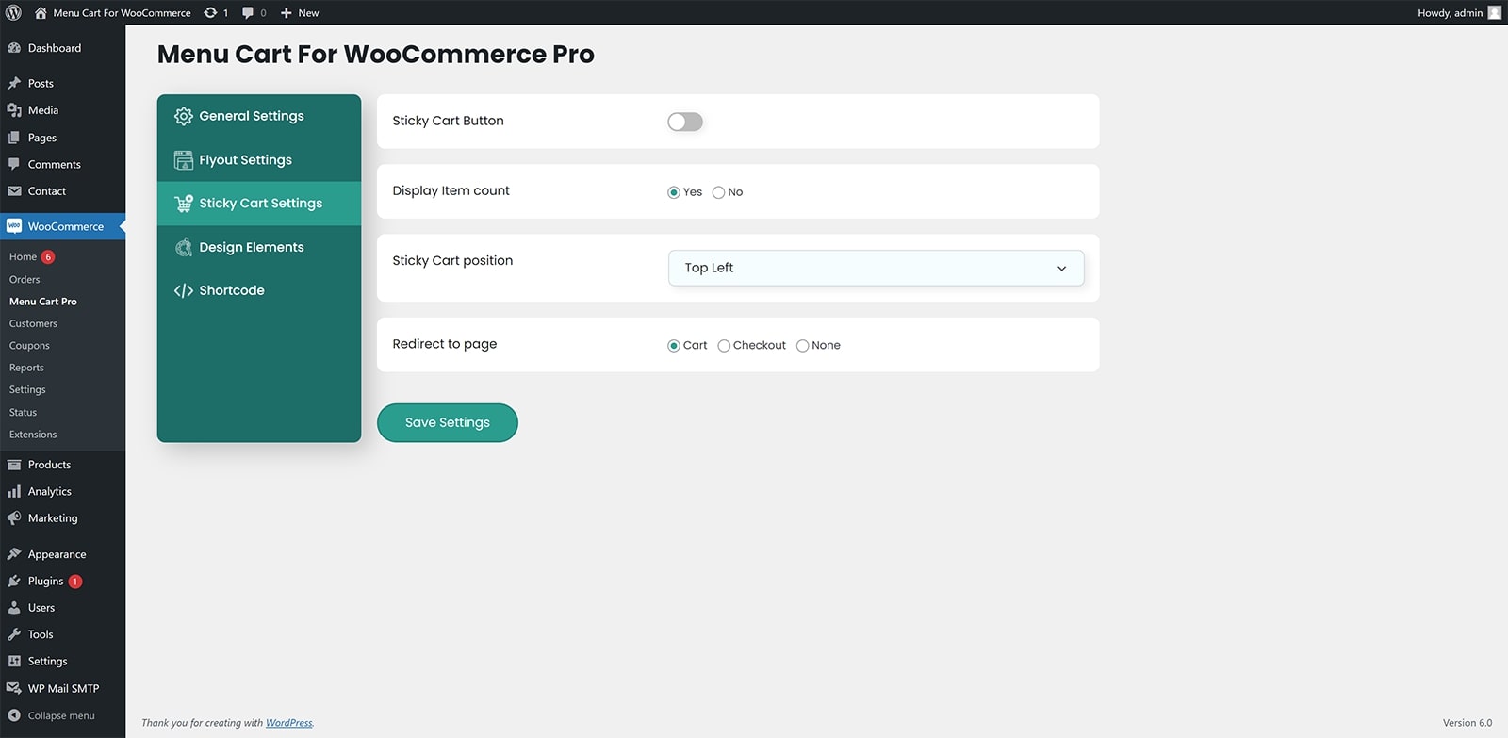
Task: Open the Reports submenu item
Action: (x=26, y=368)
